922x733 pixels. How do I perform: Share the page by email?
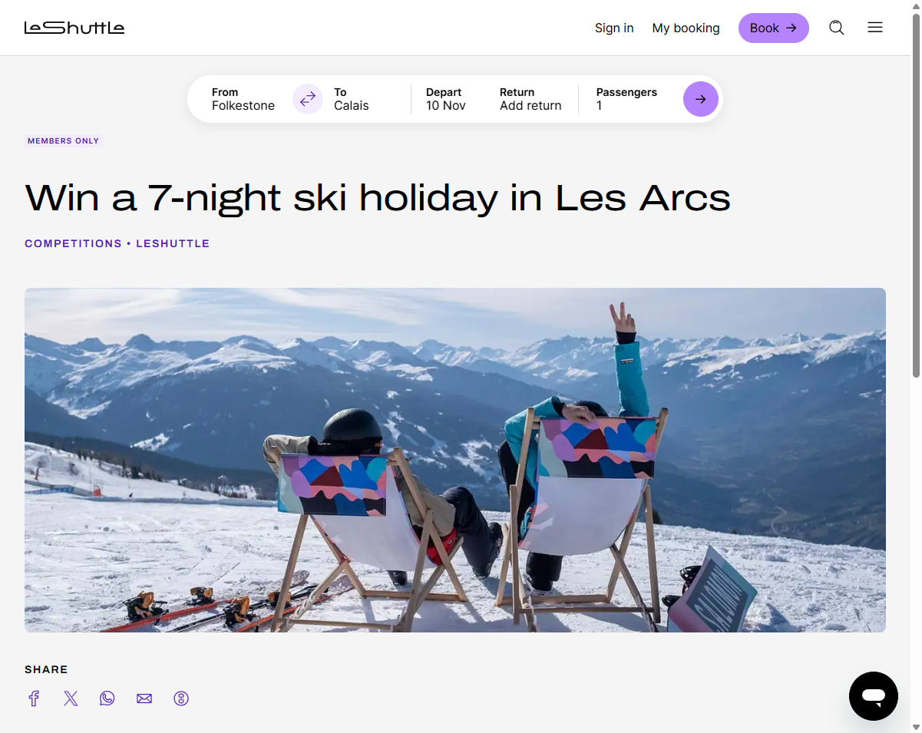(144, 698)
